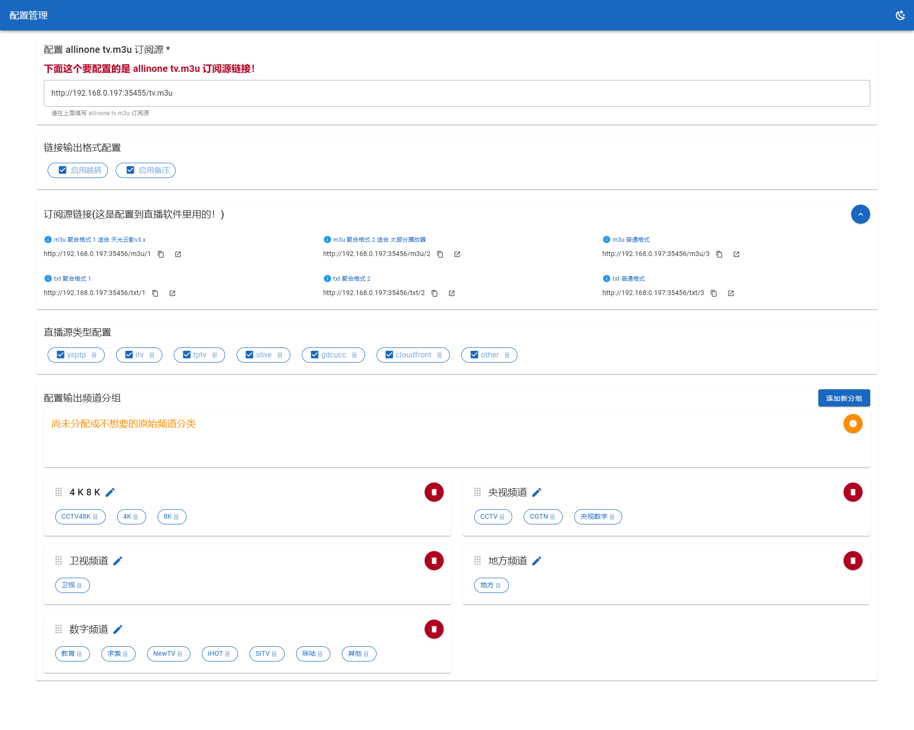
Task: Uncheck the 启用跳转 checkbox
Action: coord(62,170)
